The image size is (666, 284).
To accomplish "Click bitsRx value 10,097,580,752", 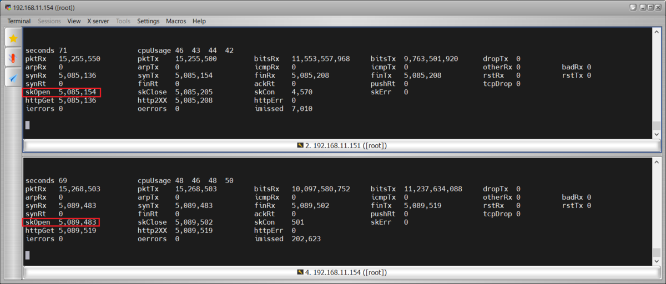I will [321, 189].
